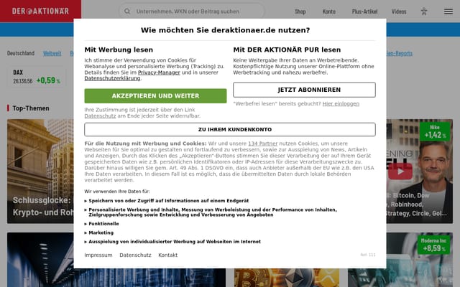Open the Kontakt footer link
This screenshot has width=460, height=287.
tap(167, 255)
